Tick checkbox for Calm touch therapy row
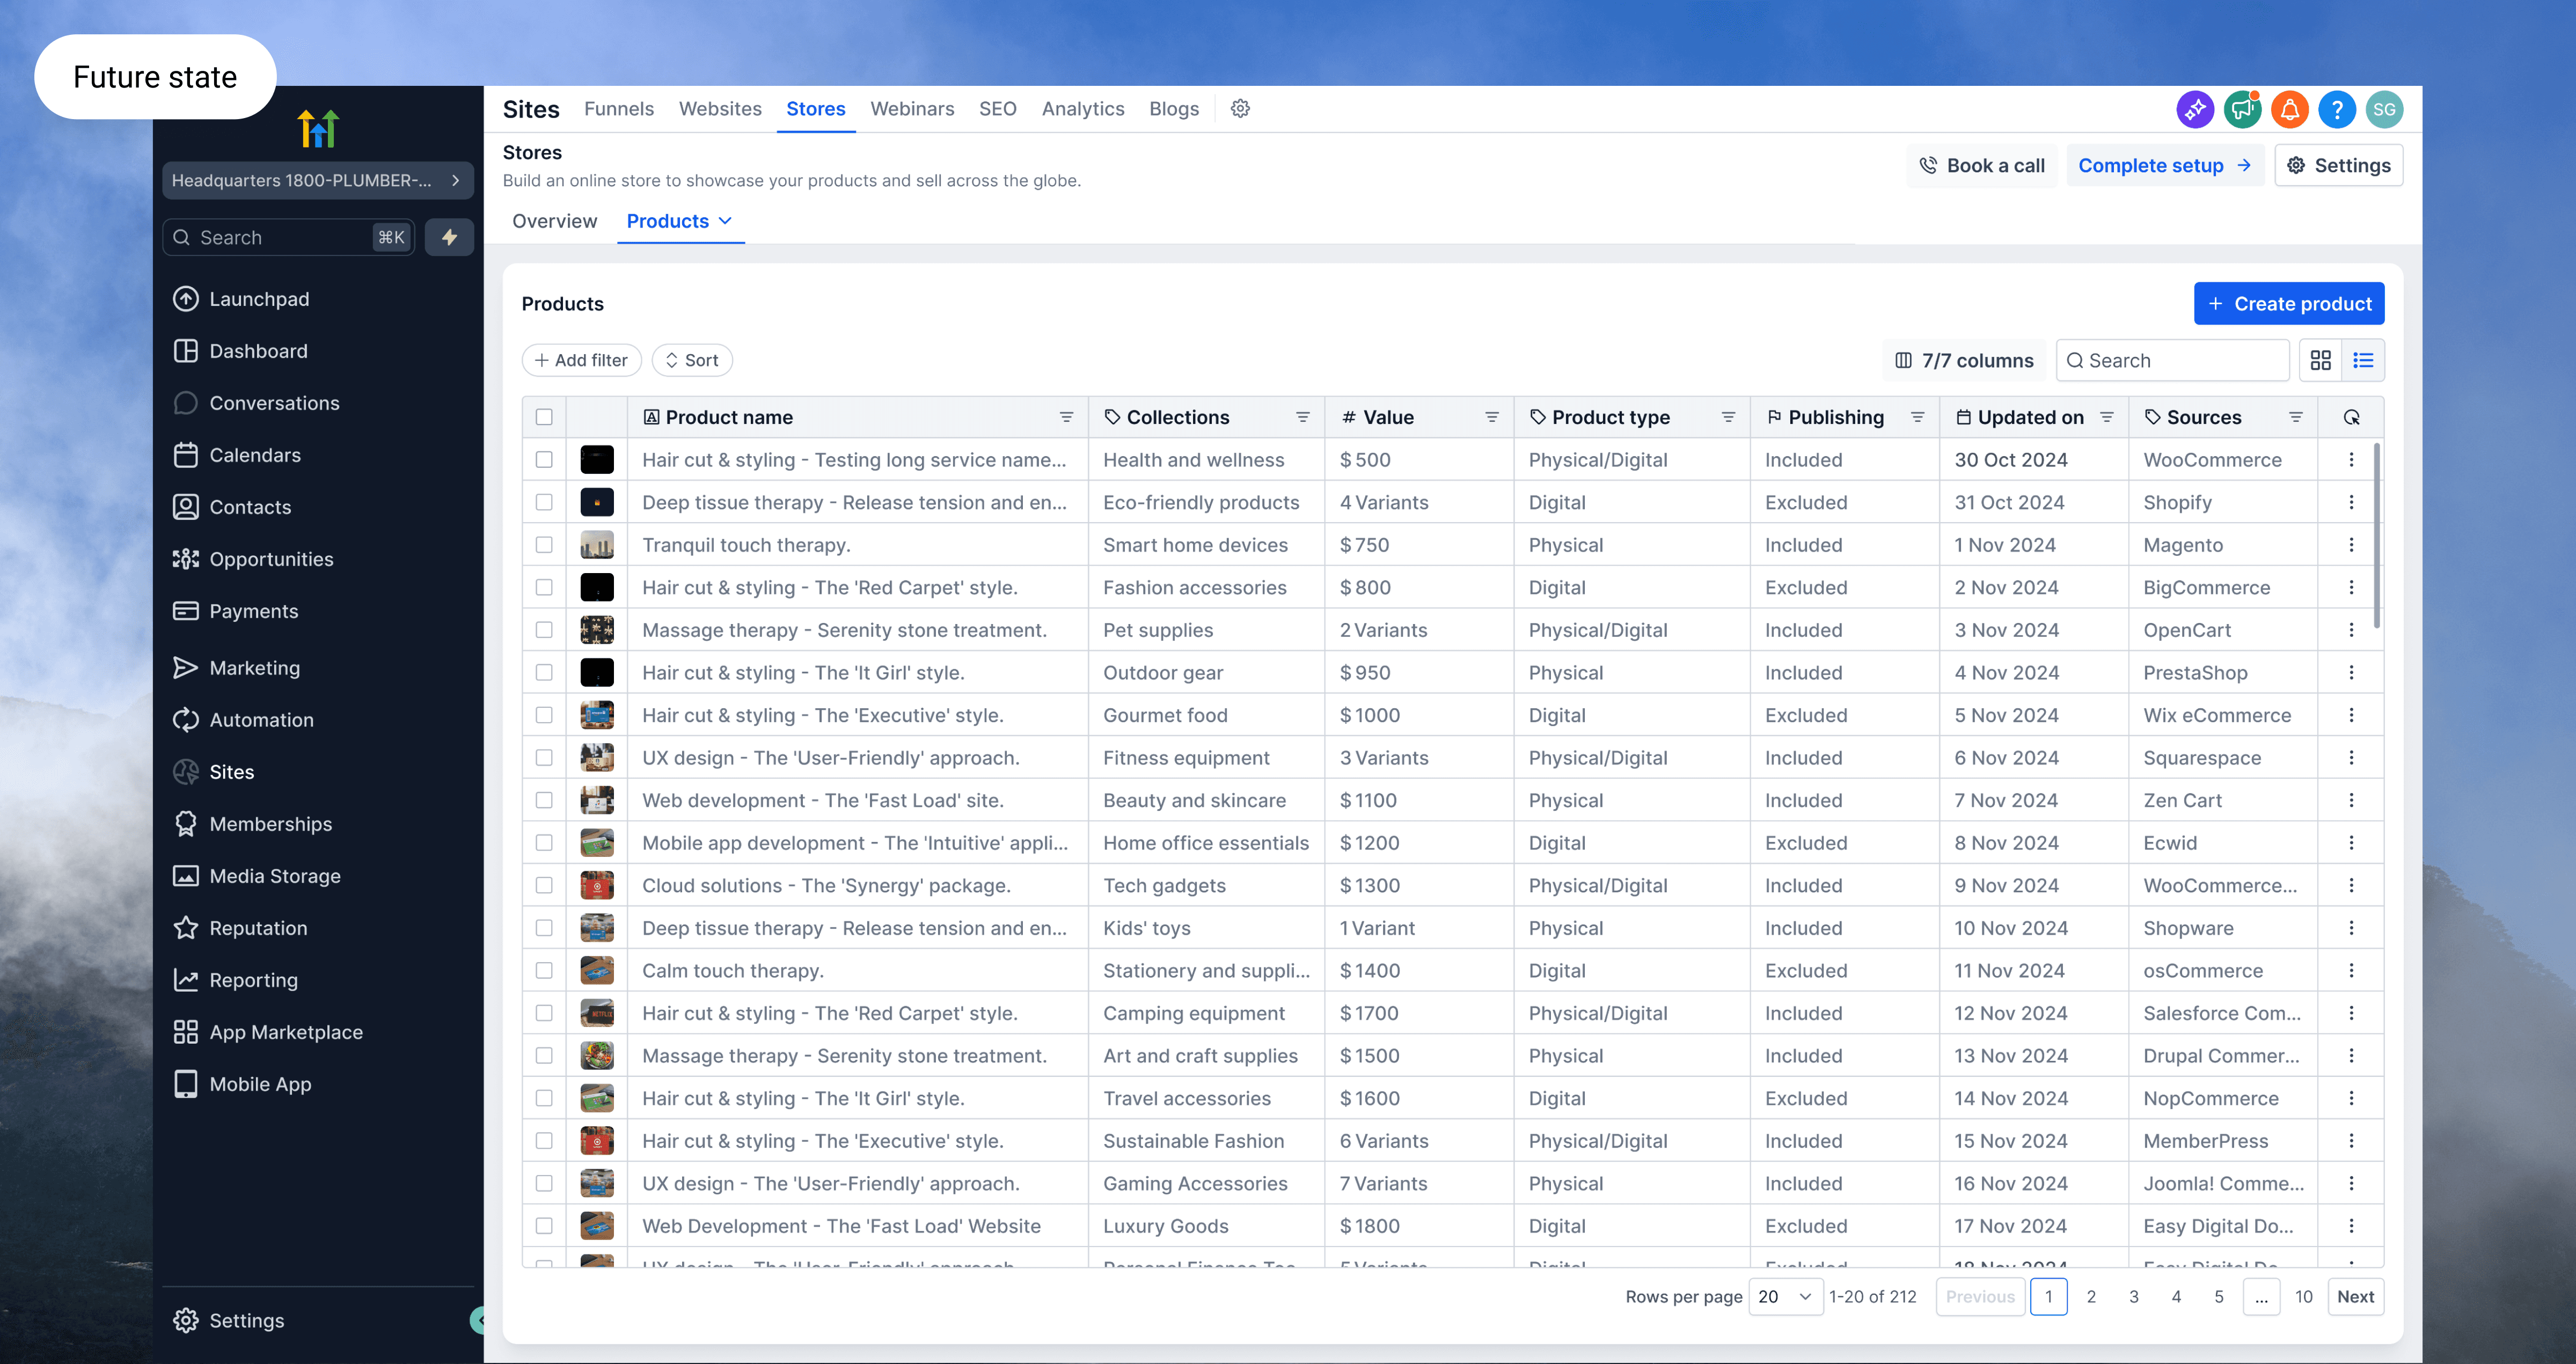This screenshot has height=1364, width=2576. [x=544, y=970]
